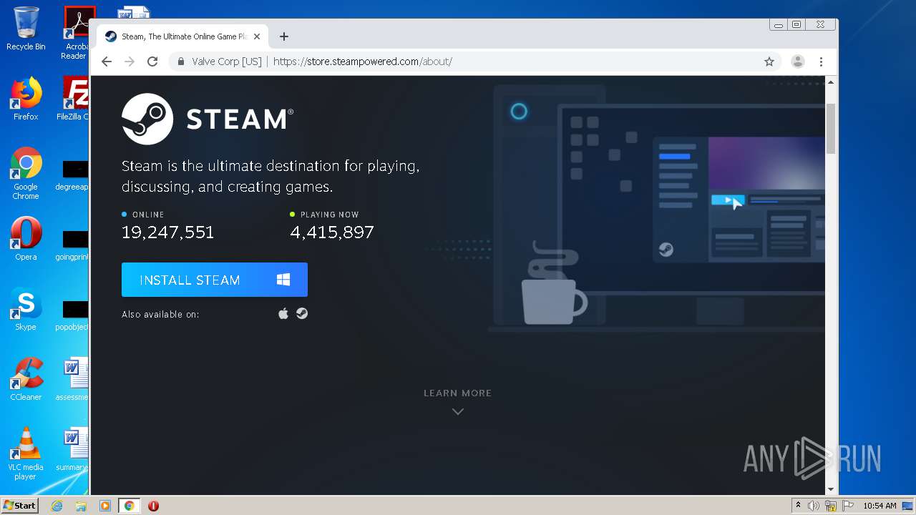Expand the chevron below Learn More

pyautogui.click(x=458, y=411)
